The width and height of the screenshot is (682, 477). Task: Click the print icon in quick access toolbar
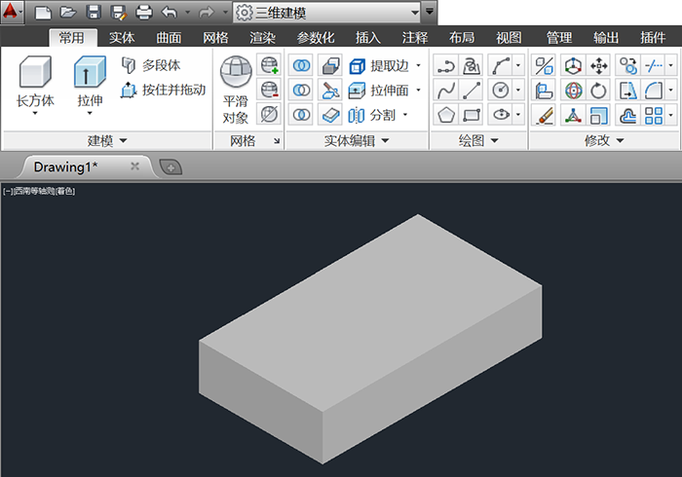click(x=144, y=13)
